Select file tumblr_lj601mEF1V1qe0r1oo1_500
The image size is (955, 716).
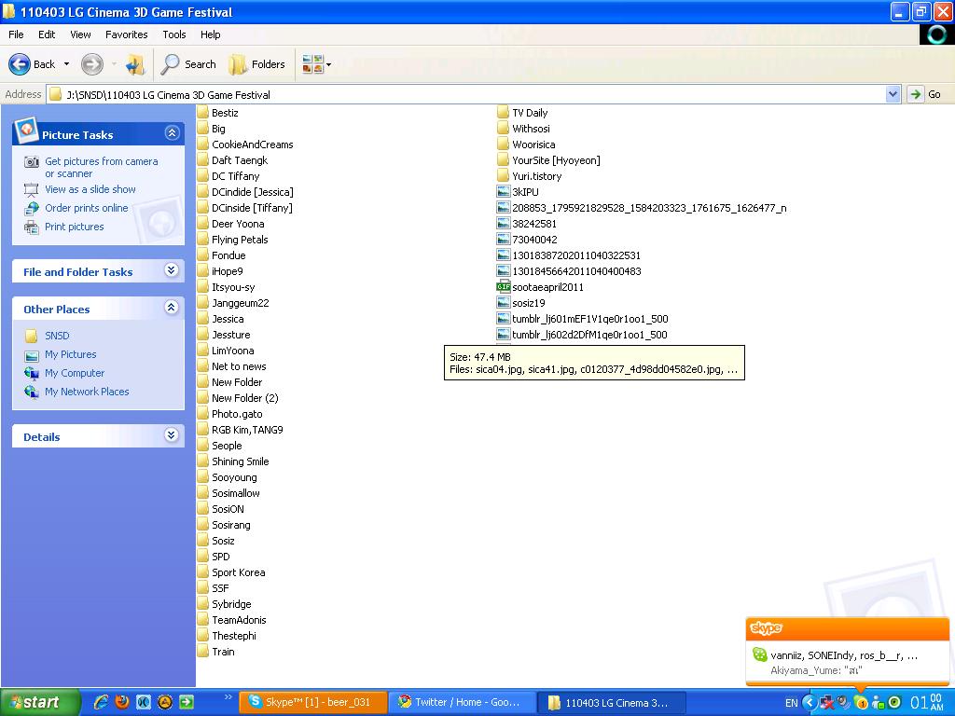589,319
